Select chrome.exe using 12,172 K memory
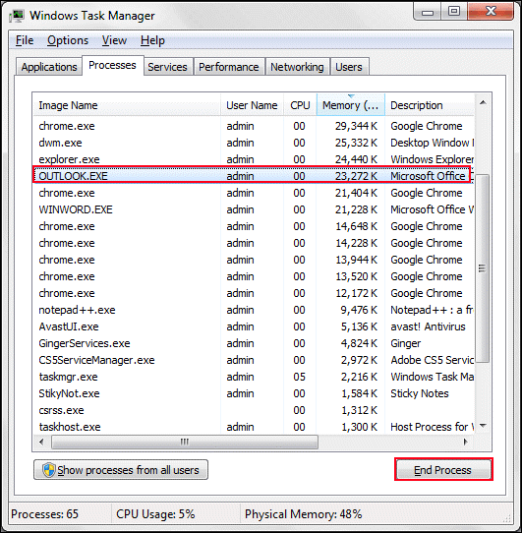 point(254,293)
